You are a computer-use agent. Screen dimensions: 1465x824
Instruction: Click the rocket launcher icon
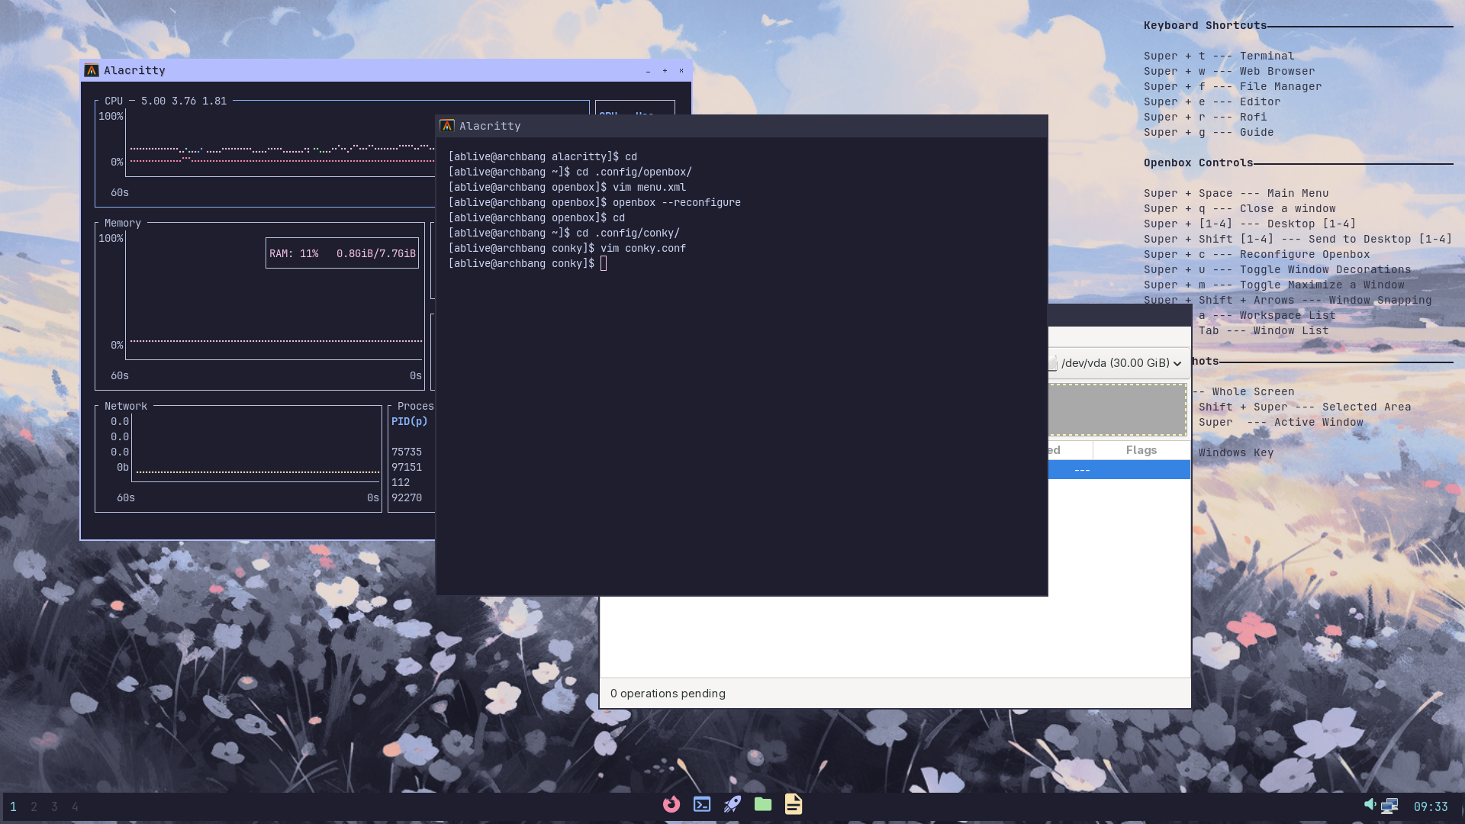coord(732,804)
